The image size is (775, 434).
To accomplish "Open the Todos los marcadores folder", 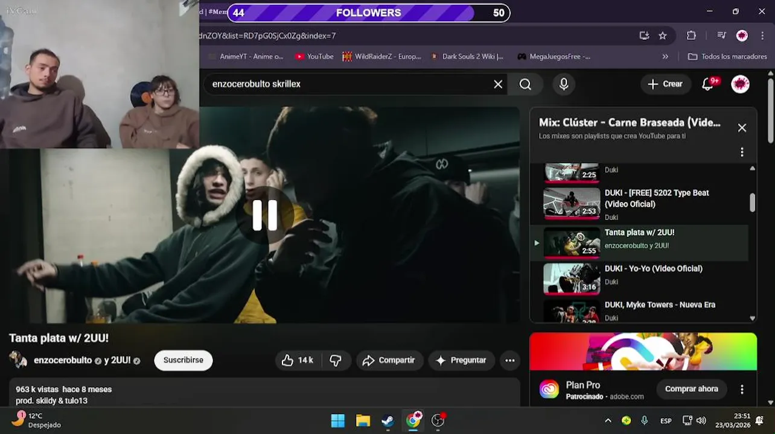I will click(728, 57).
